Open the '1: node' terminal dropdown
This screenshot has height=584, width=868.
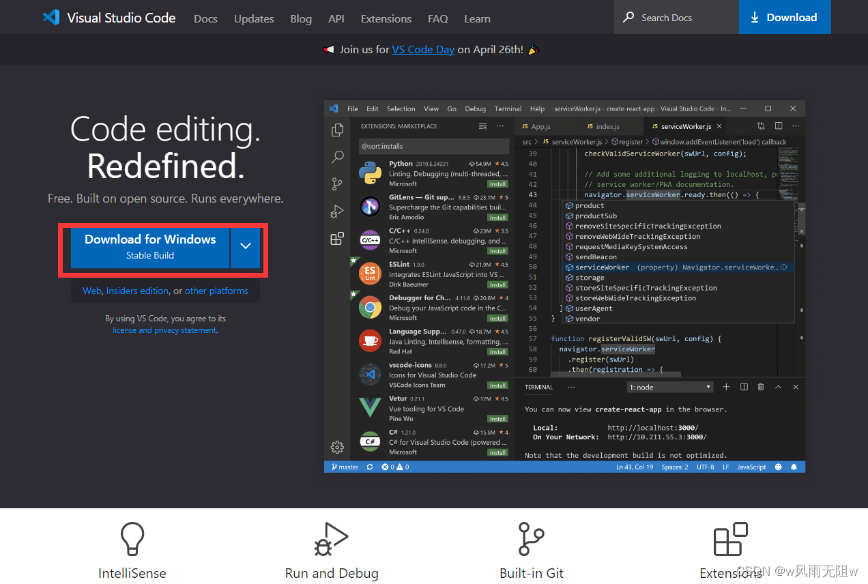670,387
